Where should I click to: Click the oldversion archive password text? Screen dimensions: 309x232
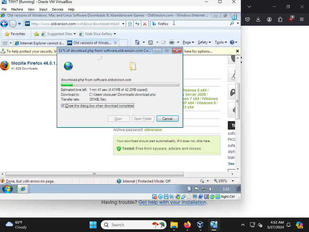[153, 130]
